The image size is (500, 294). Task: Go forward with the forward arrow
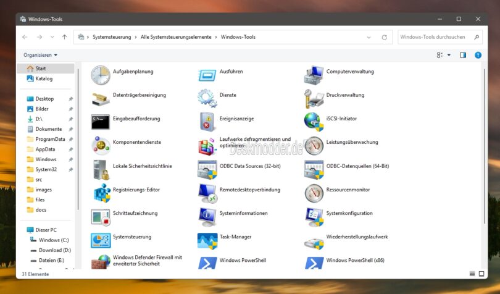[x=40, y=37]
